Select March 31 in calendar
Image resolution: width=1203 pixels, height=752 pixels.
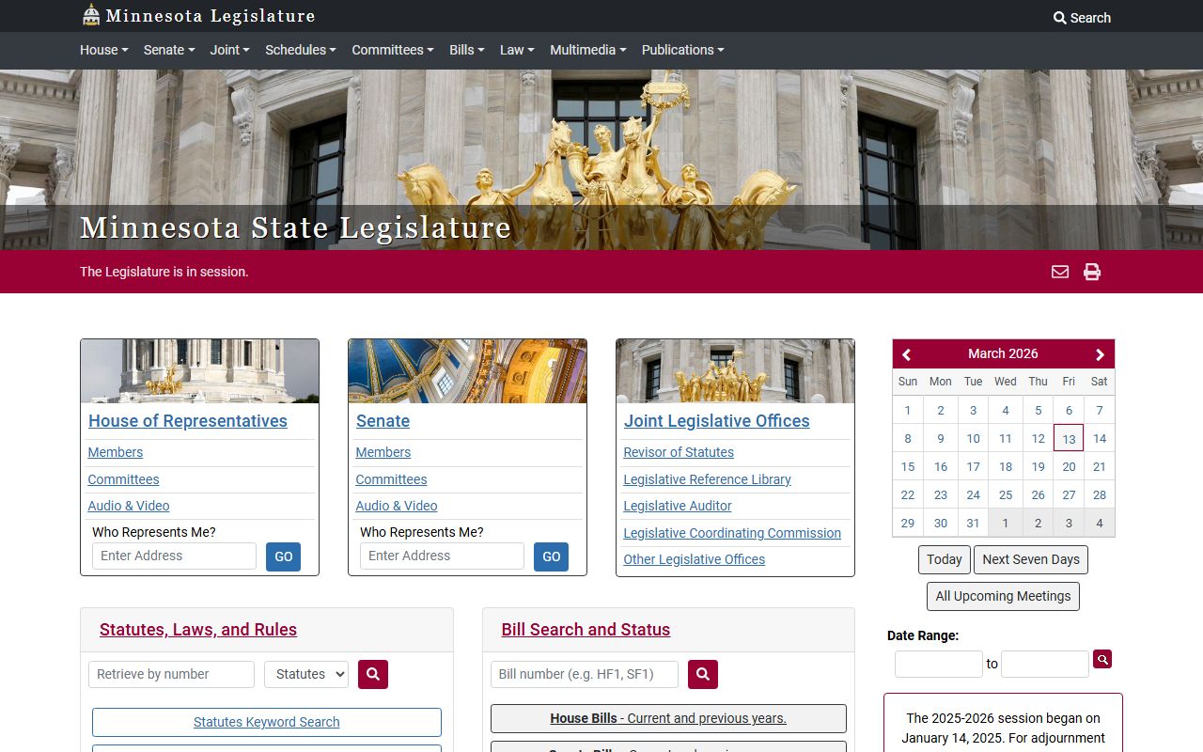click(x=973, y=523)
